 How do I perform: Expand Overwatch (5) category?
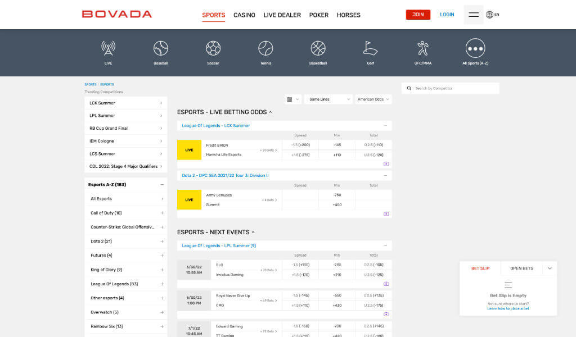coord(162,312)
